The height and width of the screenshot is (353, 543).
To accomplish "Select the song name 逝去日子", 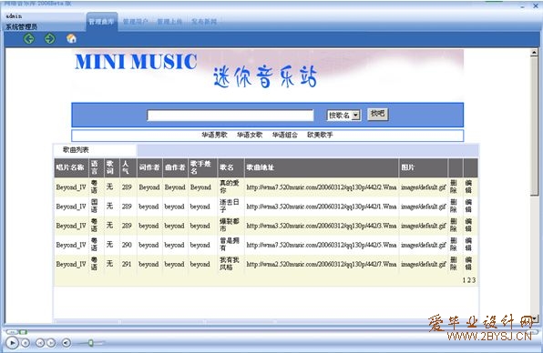I will (x=230, y=206).
